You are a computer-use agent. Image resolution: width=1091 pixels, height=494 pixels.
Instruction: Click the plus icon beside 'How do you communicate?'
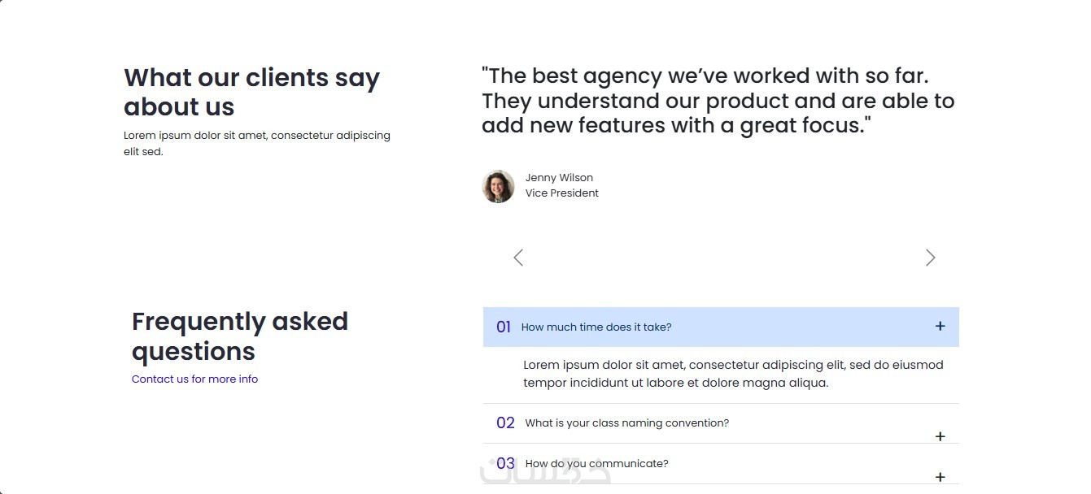click(940, 477)
